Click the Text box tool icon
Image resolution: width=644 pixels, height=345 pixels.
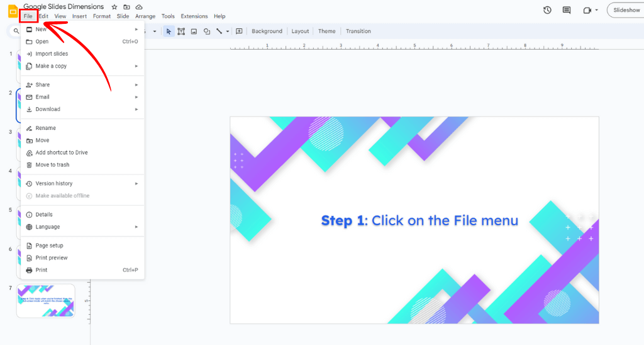(181, 31)
